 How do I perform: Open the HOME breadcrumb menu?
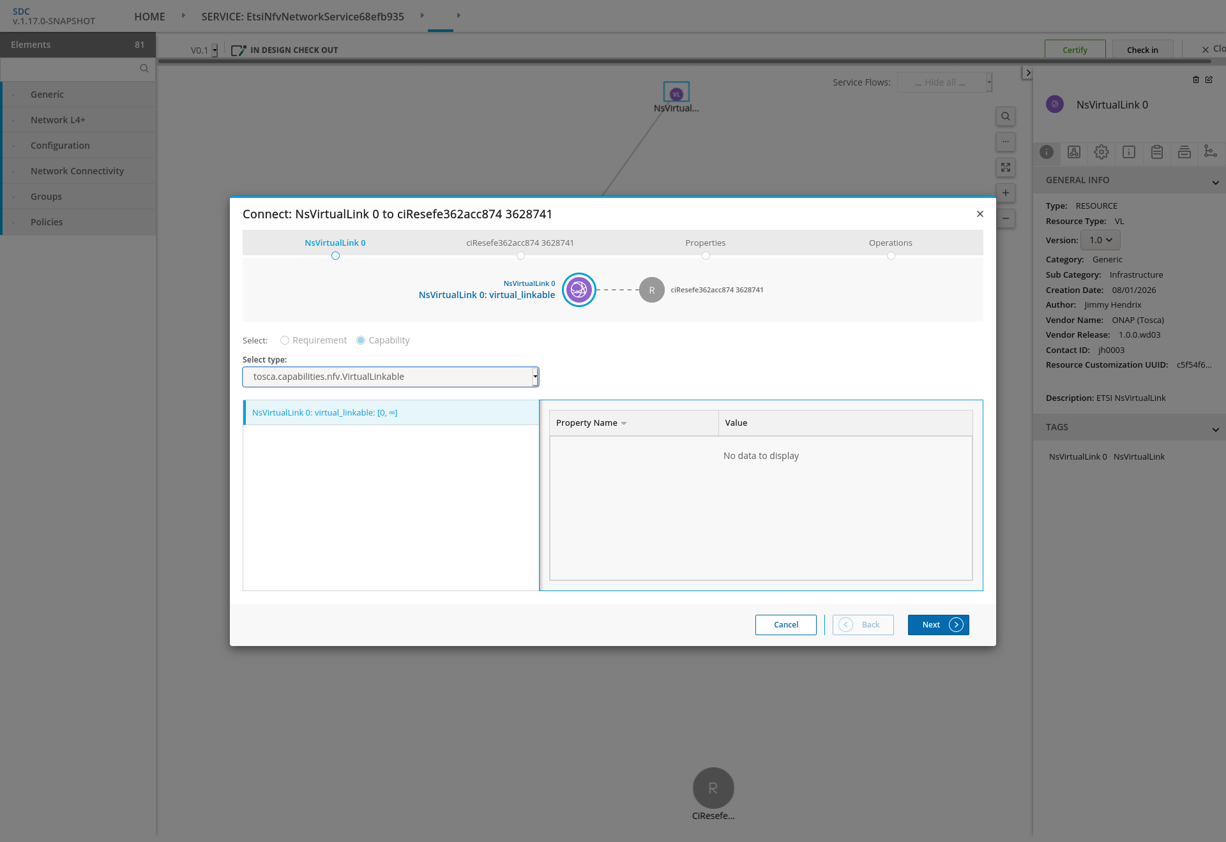point(149,17)
